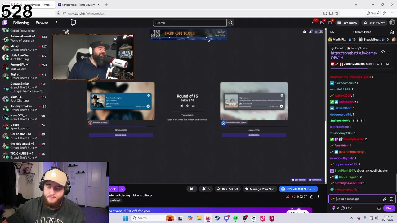The image size is (397, 223).
Task: Open the three-dot More menu beside Browse
Action: [56, 23]
